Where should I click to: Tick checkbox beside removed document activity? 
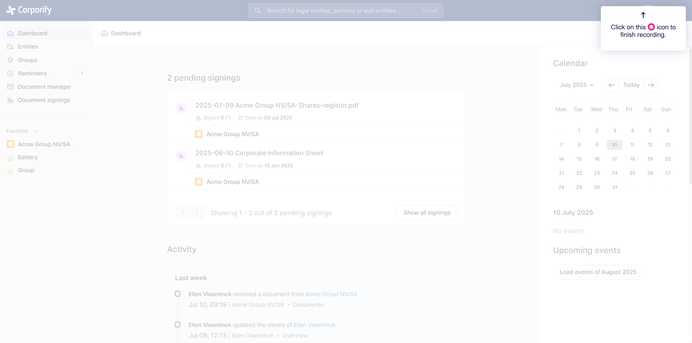coord(178,294)
